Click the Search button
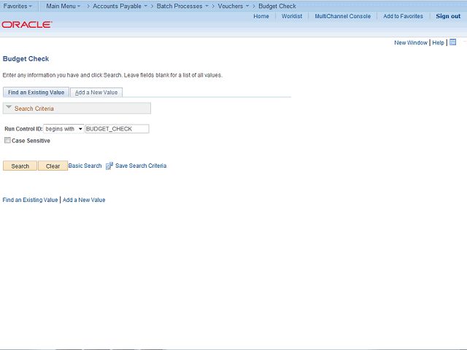 click(x=20, y=166)
